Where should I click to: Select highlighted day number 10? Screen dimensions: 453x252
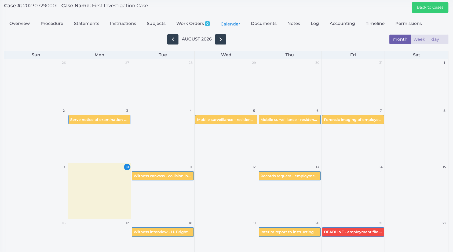[x=127, y=167]
